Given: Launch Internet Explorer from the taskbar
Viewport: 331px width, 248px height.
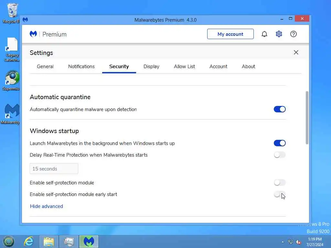Looking at the screenshot, I should tap(29, 242).
